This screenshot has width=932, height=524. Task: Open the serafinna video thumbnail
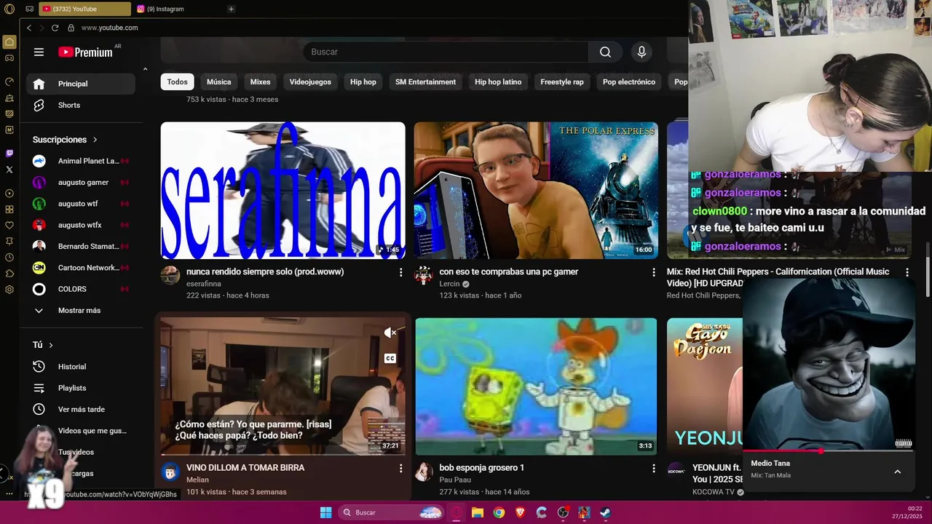tap(283, 190)
